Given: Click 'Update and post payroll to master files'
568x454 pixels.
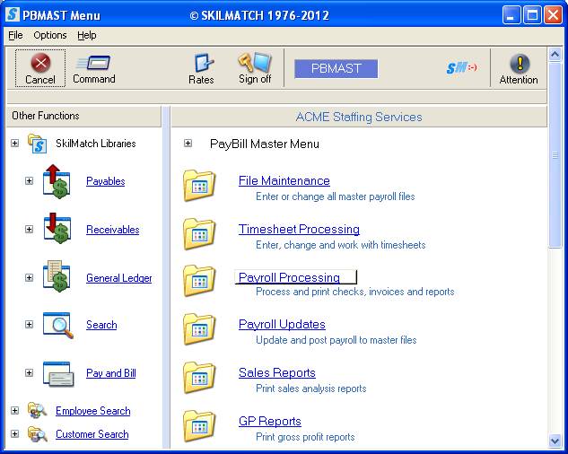Looking at the screenshot, I should [336, 340].
